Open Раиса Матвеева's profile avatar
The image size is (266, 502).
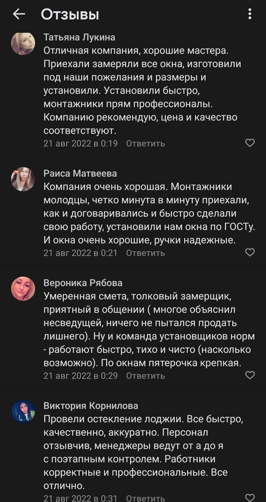[x=23, y=179]
